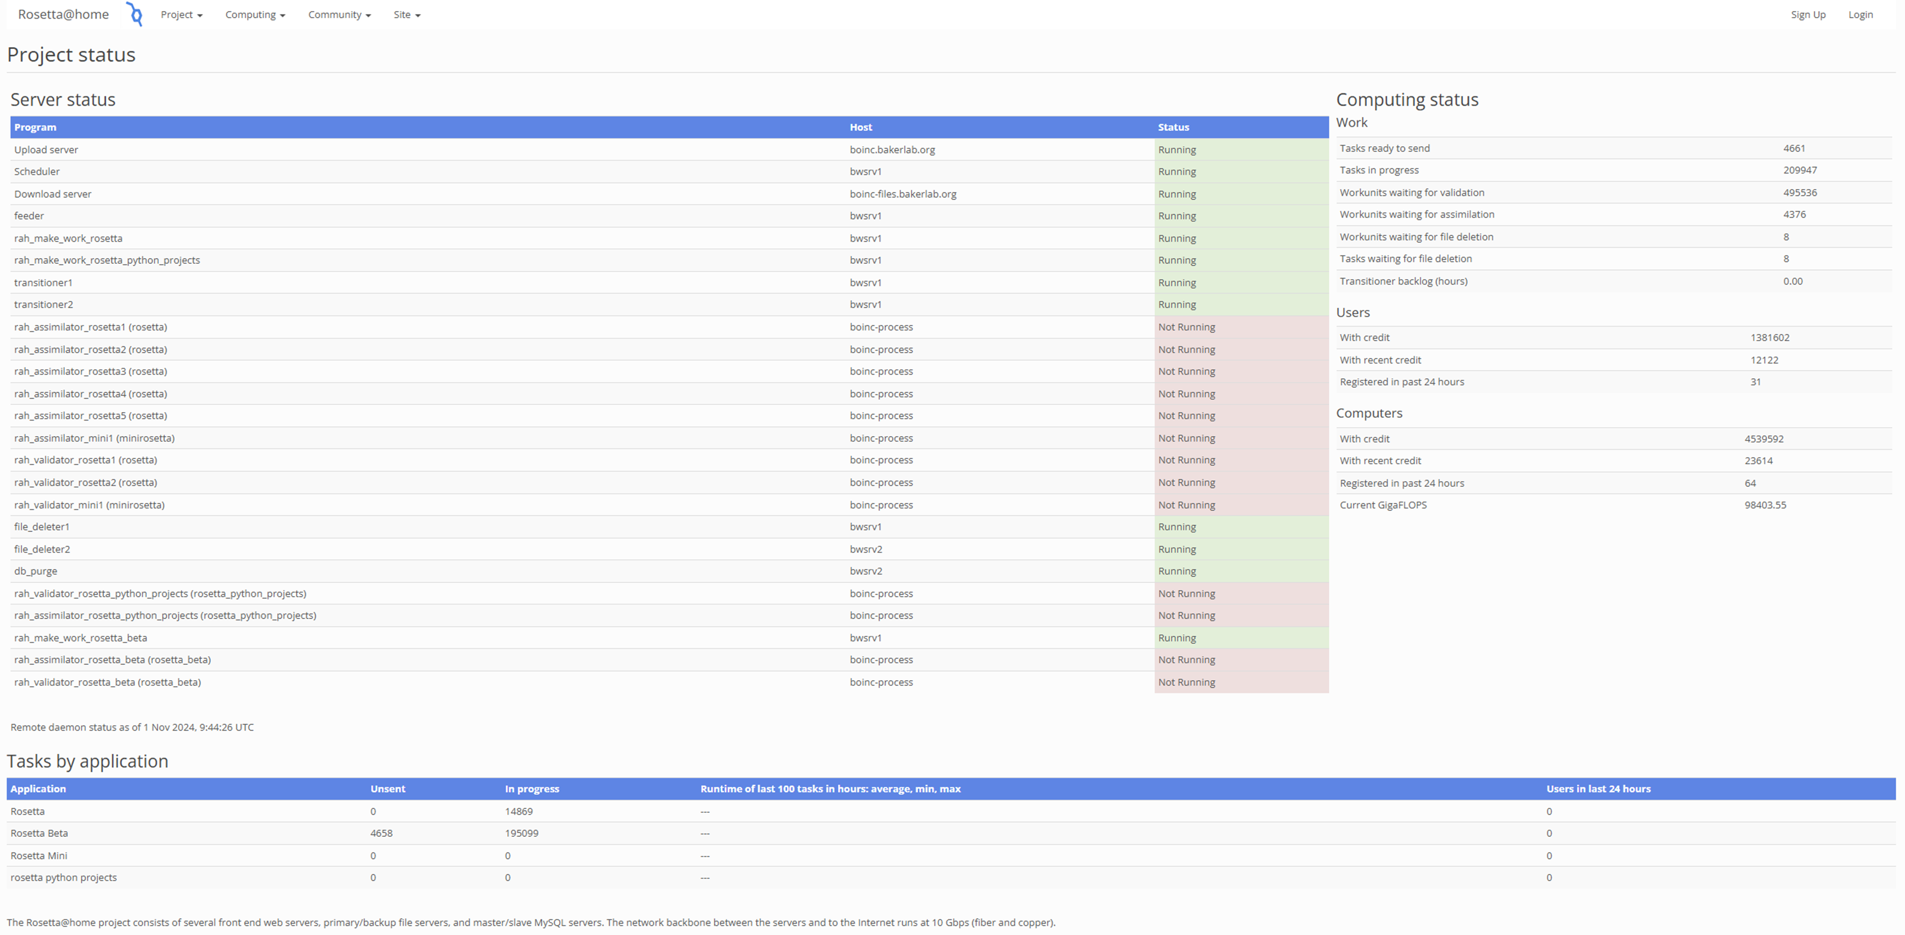Click Workunits waiting for assimilation value 4376
The height and width of the screenshot is (935, 1905).
click(1794, 214)
